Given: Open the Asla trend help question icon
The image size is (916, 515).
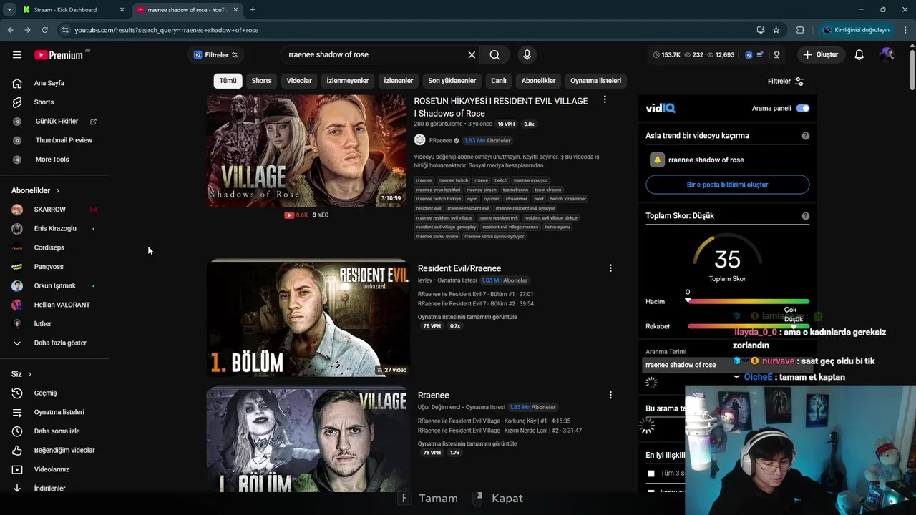Looking at the screenshot, I should coord(806,136).
